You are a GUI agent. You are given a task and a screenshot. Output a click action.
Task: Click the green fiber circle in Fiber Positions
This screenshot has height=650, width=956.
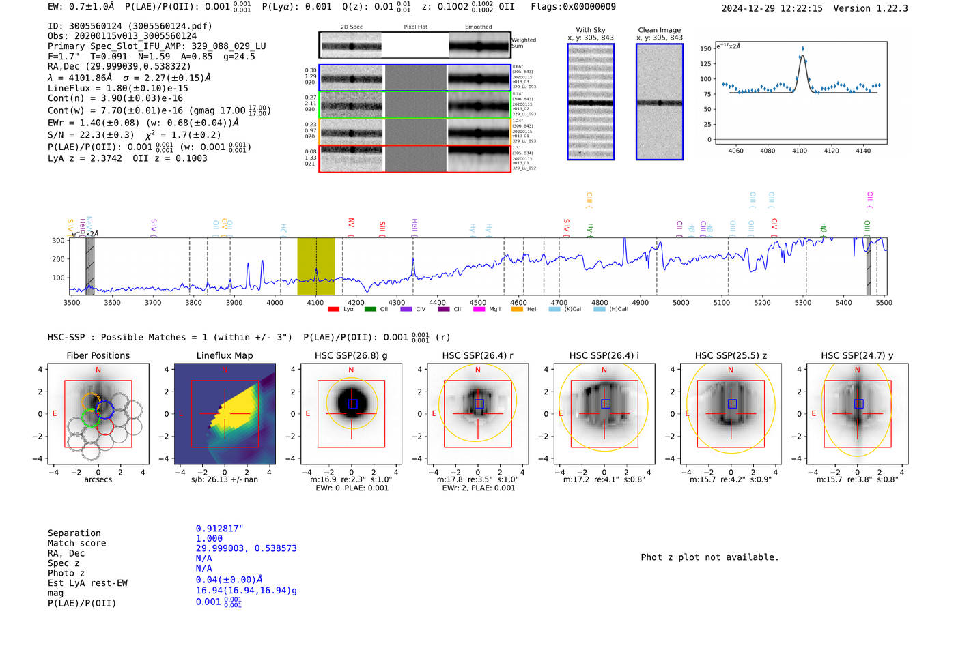click(91, 417)
